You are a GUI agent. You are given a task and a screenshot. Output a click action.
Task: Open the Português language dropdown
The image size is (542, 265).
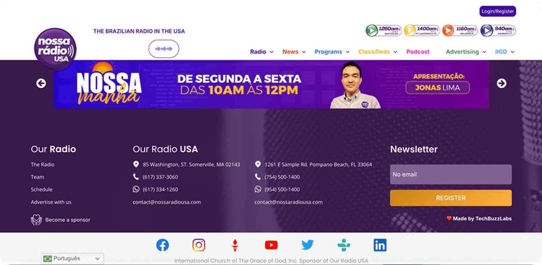tap(73, 259)
